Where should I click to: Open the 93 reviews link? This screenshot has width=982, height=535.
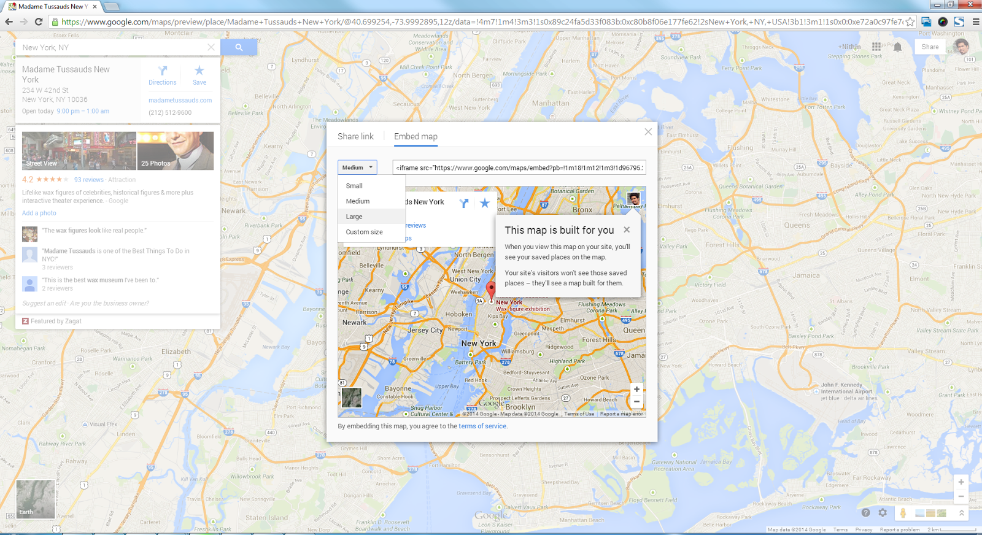89,180
